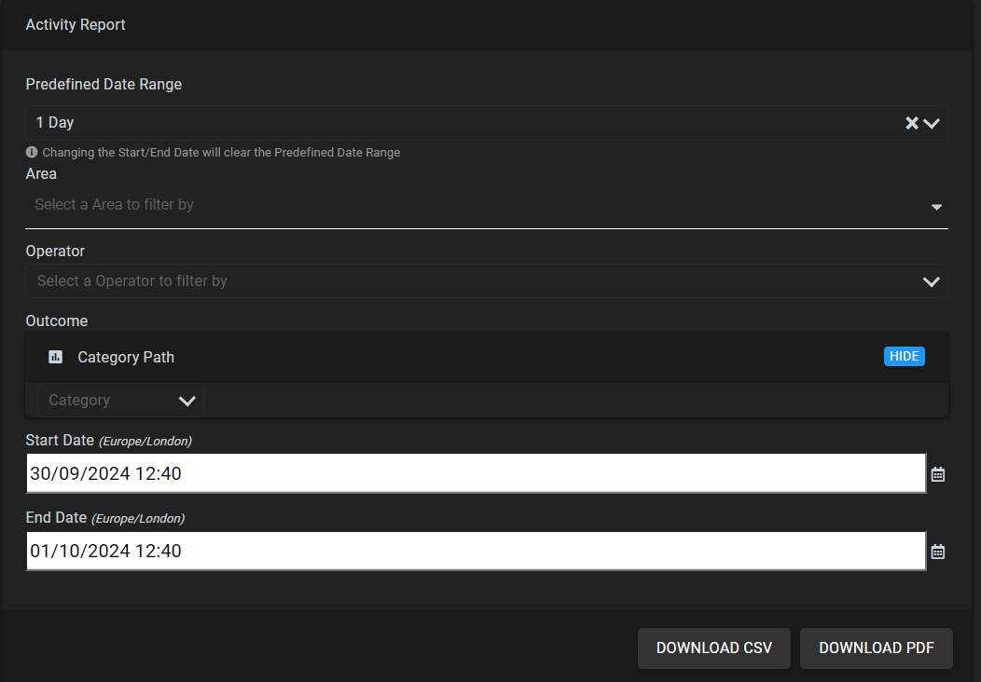981x682 pixels.
Task: Open the End Date calendar picker icon
Action: [938, 552]
